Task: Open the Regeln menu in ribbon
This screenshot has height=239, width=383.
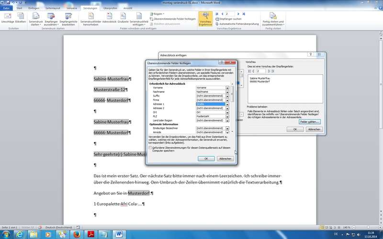Action: pos(157,14)
